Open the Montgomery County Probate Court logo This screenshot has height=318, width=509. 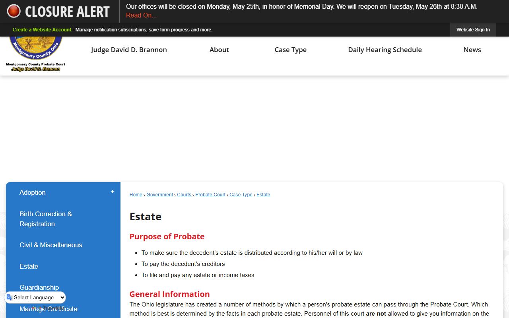point(36,54)
